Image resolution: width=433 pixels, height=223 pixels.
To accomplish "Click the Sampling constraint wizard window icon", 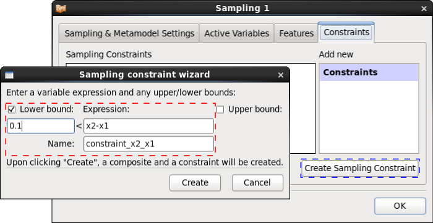I will click(x=9, y=75).
